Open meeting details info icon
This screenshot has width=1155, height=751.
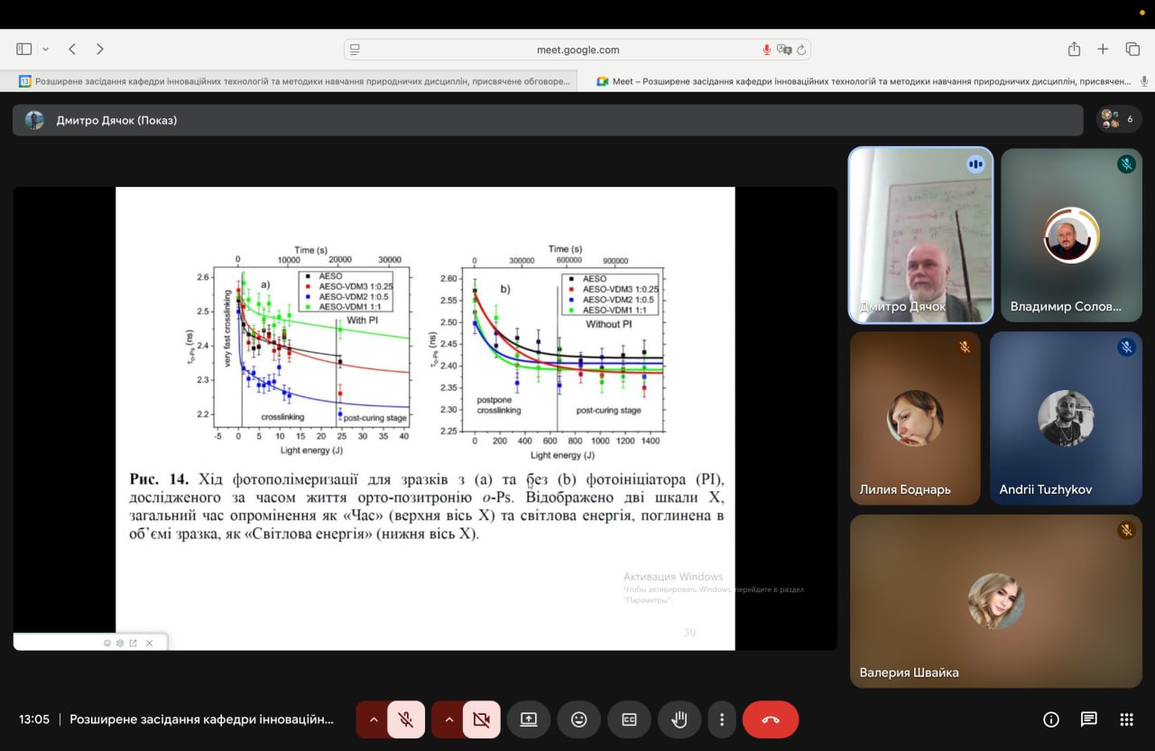pos(1050,719)
